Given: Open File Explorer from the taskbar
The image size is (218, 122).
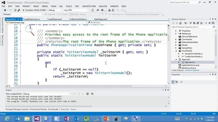Looking at the screenshot, I should tap(27, 119).
